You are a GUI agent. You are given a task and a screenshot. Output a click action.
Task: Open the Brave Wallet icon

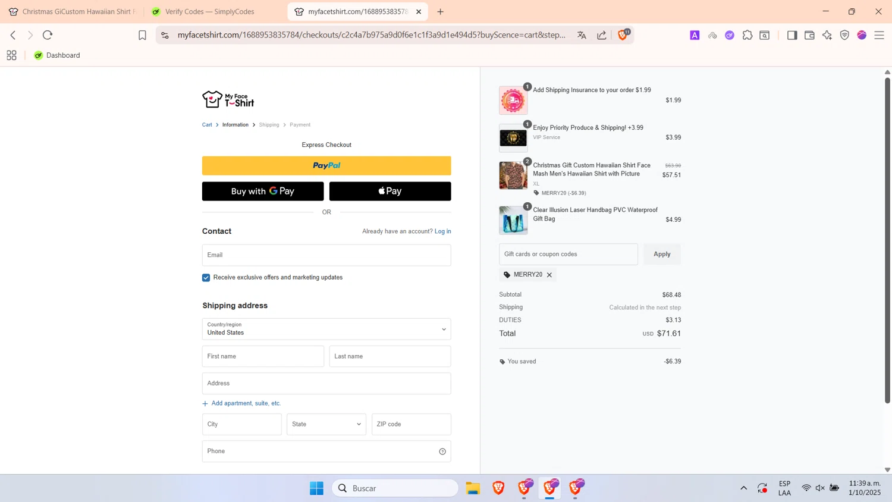click(x=809, y=35)
